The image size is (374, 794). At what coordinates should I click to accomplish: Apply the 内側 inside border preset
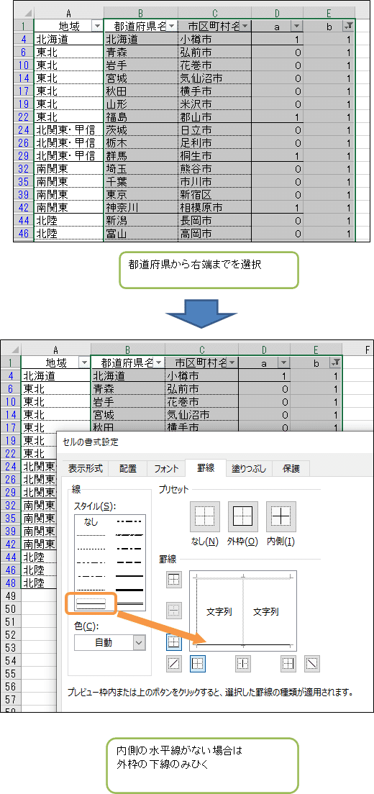(281, 516)
